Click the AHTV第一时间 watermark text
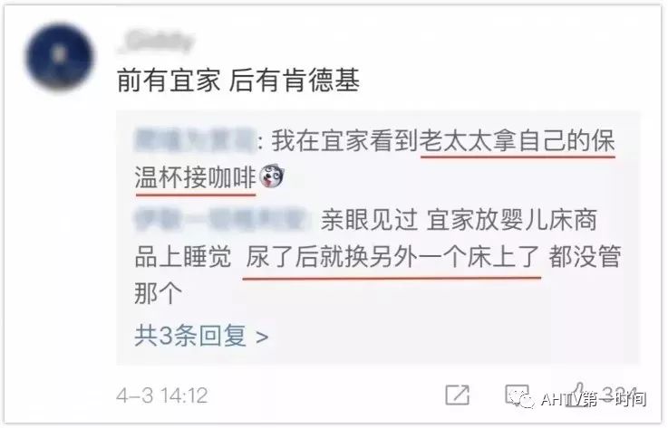Viewport: 668px width, 428px height. tap(594, 399)
